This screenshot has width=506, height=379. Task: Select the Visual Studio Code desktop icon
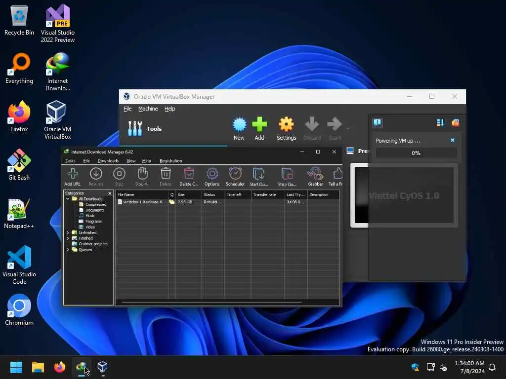(x=19, y=265)
